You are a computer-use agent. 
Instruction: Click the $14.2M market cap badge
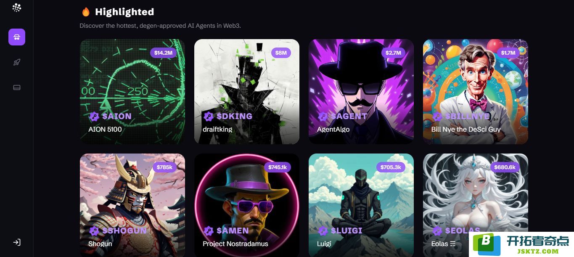(163, 53)
